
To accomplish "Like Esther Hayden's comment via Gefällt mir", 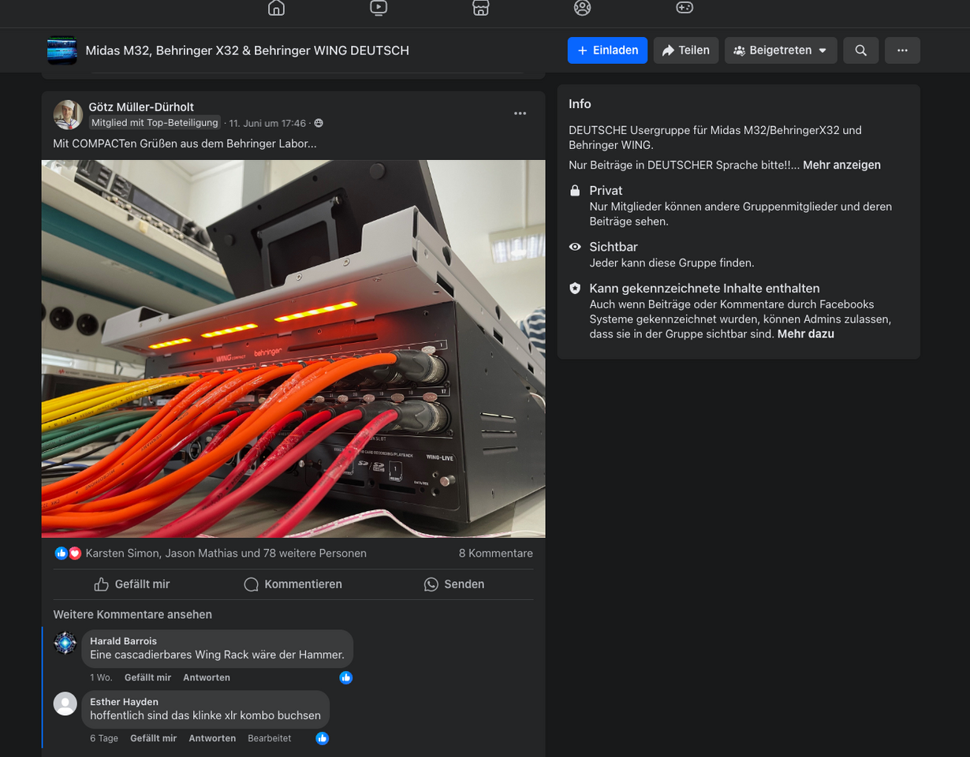I will pos(153,738).
